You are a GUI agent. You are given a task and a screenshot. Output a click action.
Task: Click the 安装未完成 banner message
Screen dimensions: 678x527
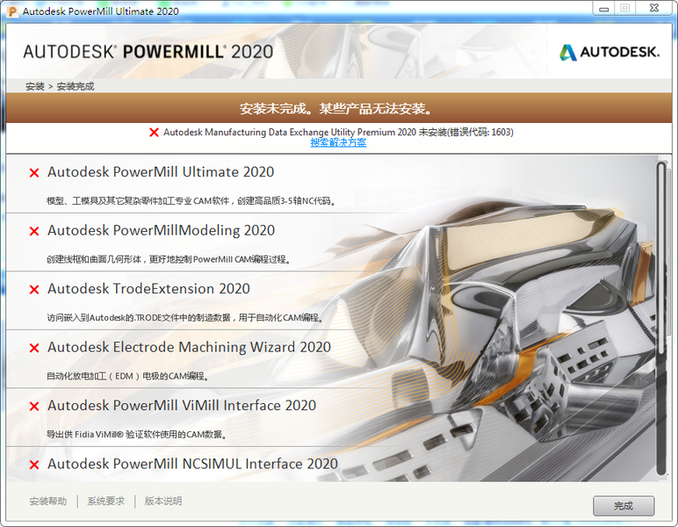point(336,109)
